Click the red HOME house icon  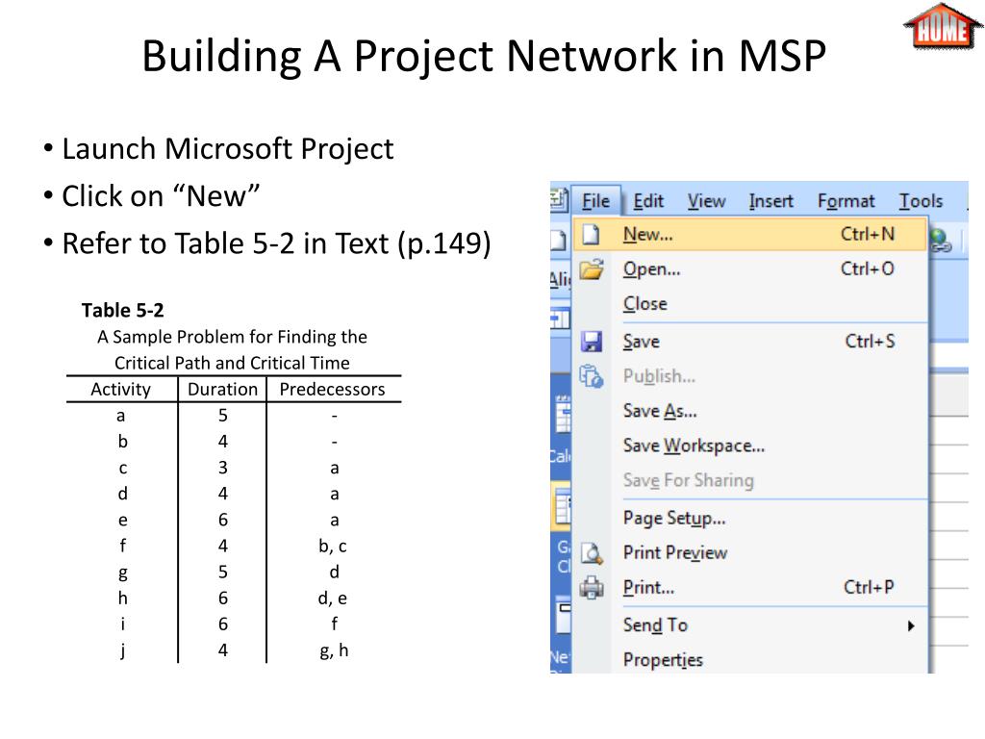(x=943, y=26)
